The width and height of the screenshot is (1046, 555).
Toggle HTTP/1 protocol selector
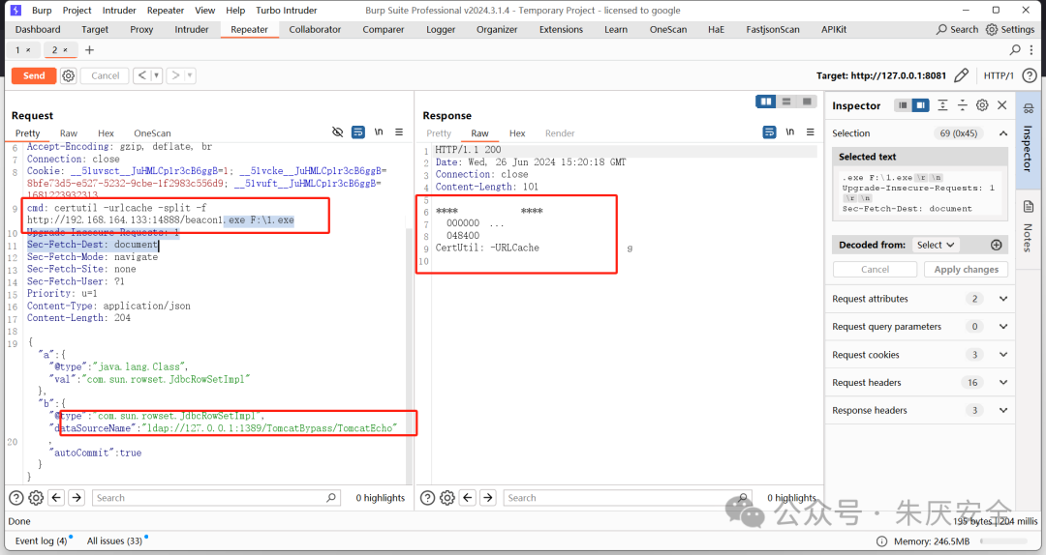click(x=998, y=76)
